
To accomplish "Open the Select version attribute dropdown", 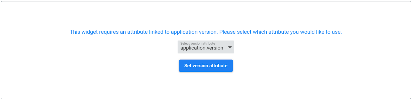I will click(206, 47).
